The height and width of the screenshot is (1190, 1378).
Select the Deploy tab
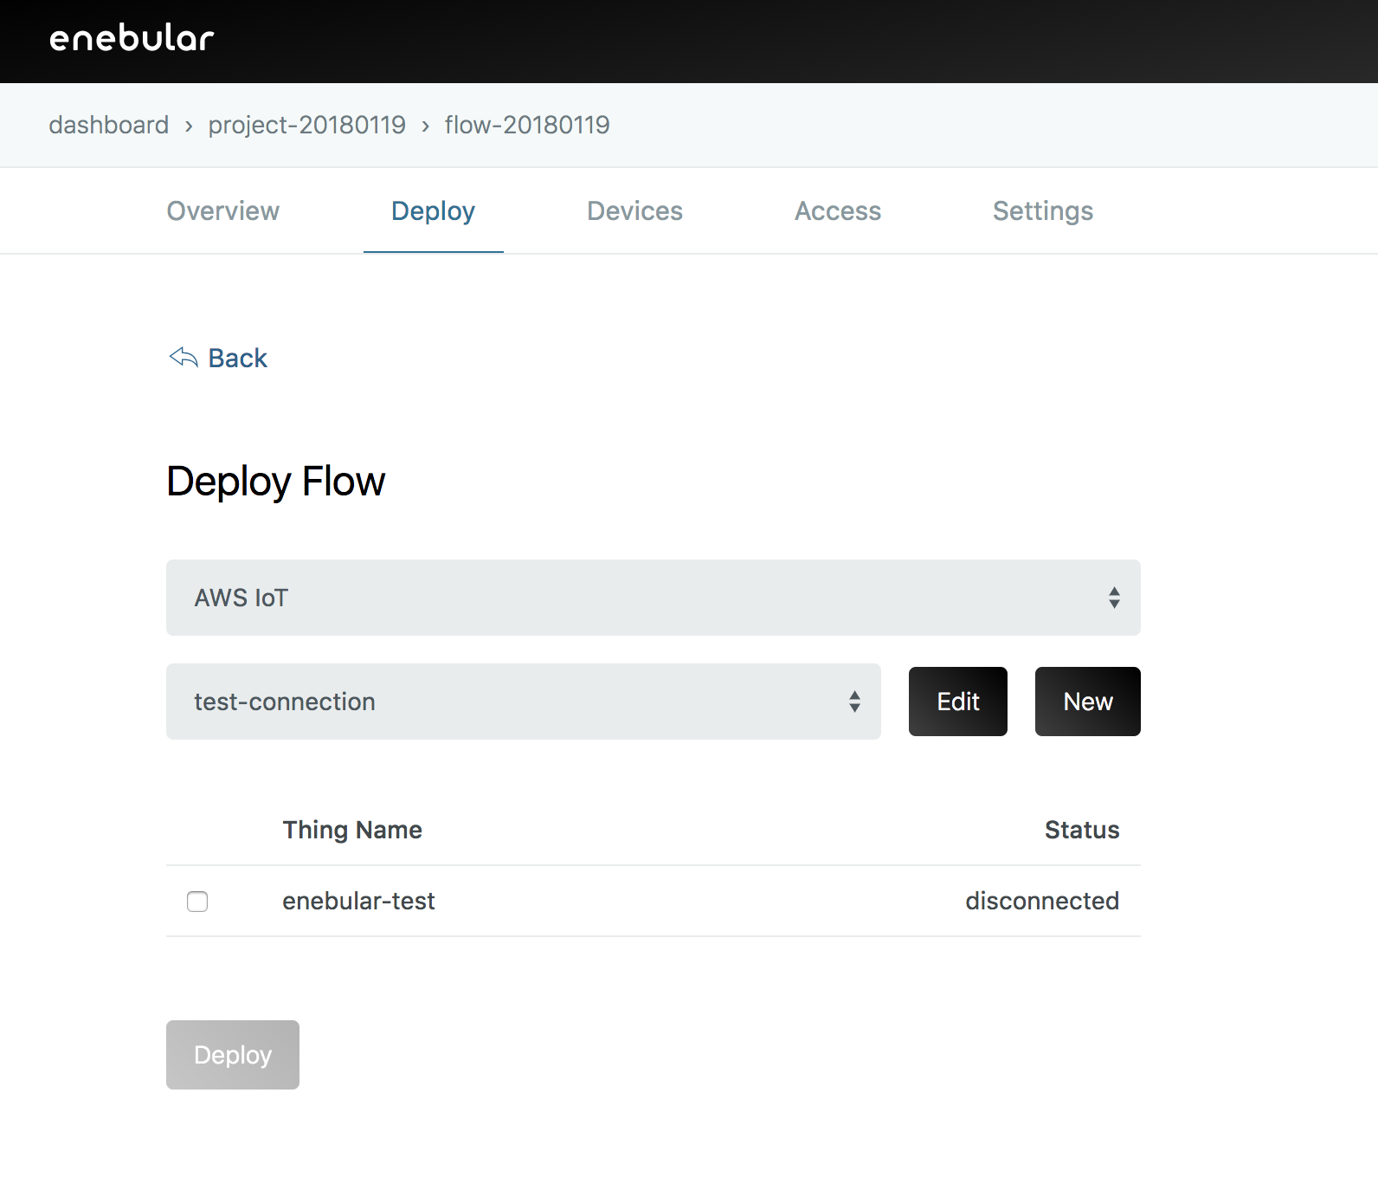[x=433, y=210]
